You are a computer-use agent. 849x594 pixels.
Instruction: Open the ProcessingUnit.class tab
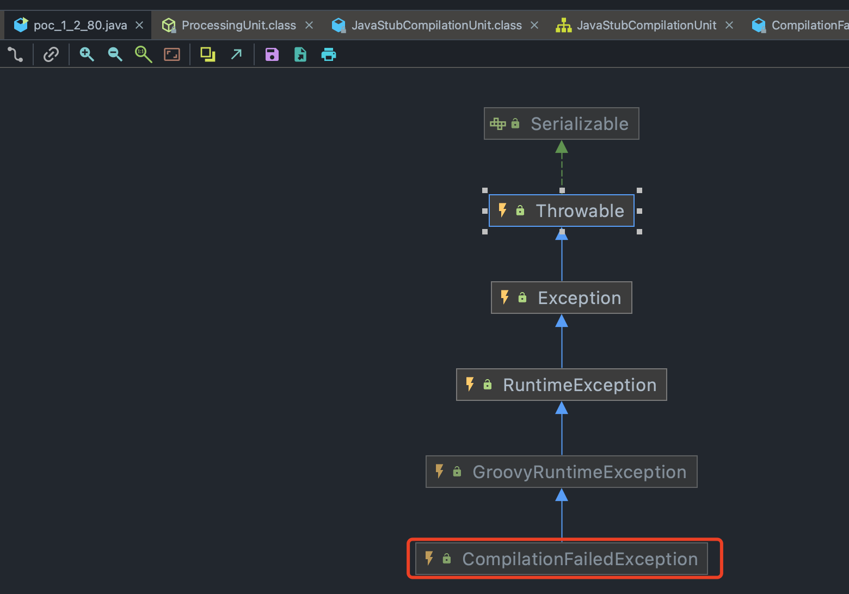(x=238, y=25)
